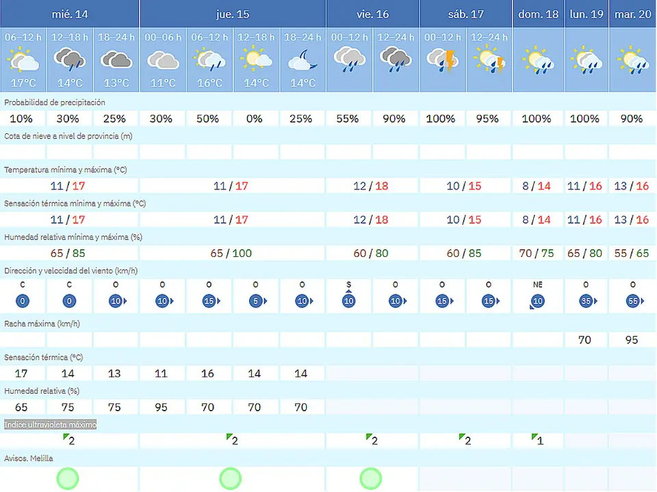The height and width of the screenshot is (492, 657).
Task: Click the 06–12 h period label under mié. 14
Action: [x=23, y=37]
